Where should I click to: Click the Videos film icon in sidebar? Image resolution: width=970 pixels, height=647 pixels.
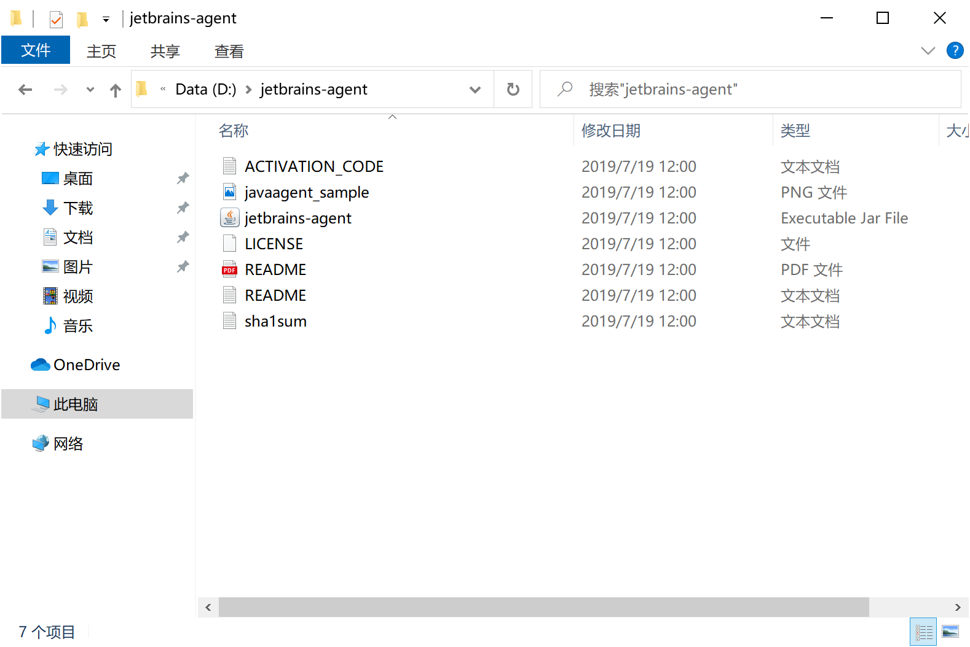pos(50,296)
